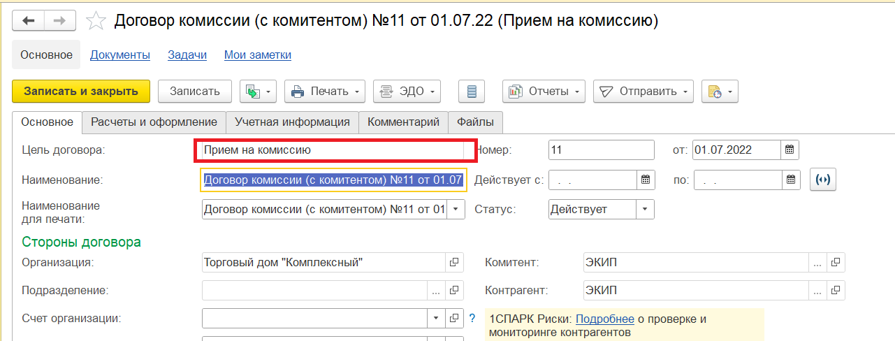Click the Цель договора field
The height and width of the screenshot is (341, 895).
tap(333, 150)
